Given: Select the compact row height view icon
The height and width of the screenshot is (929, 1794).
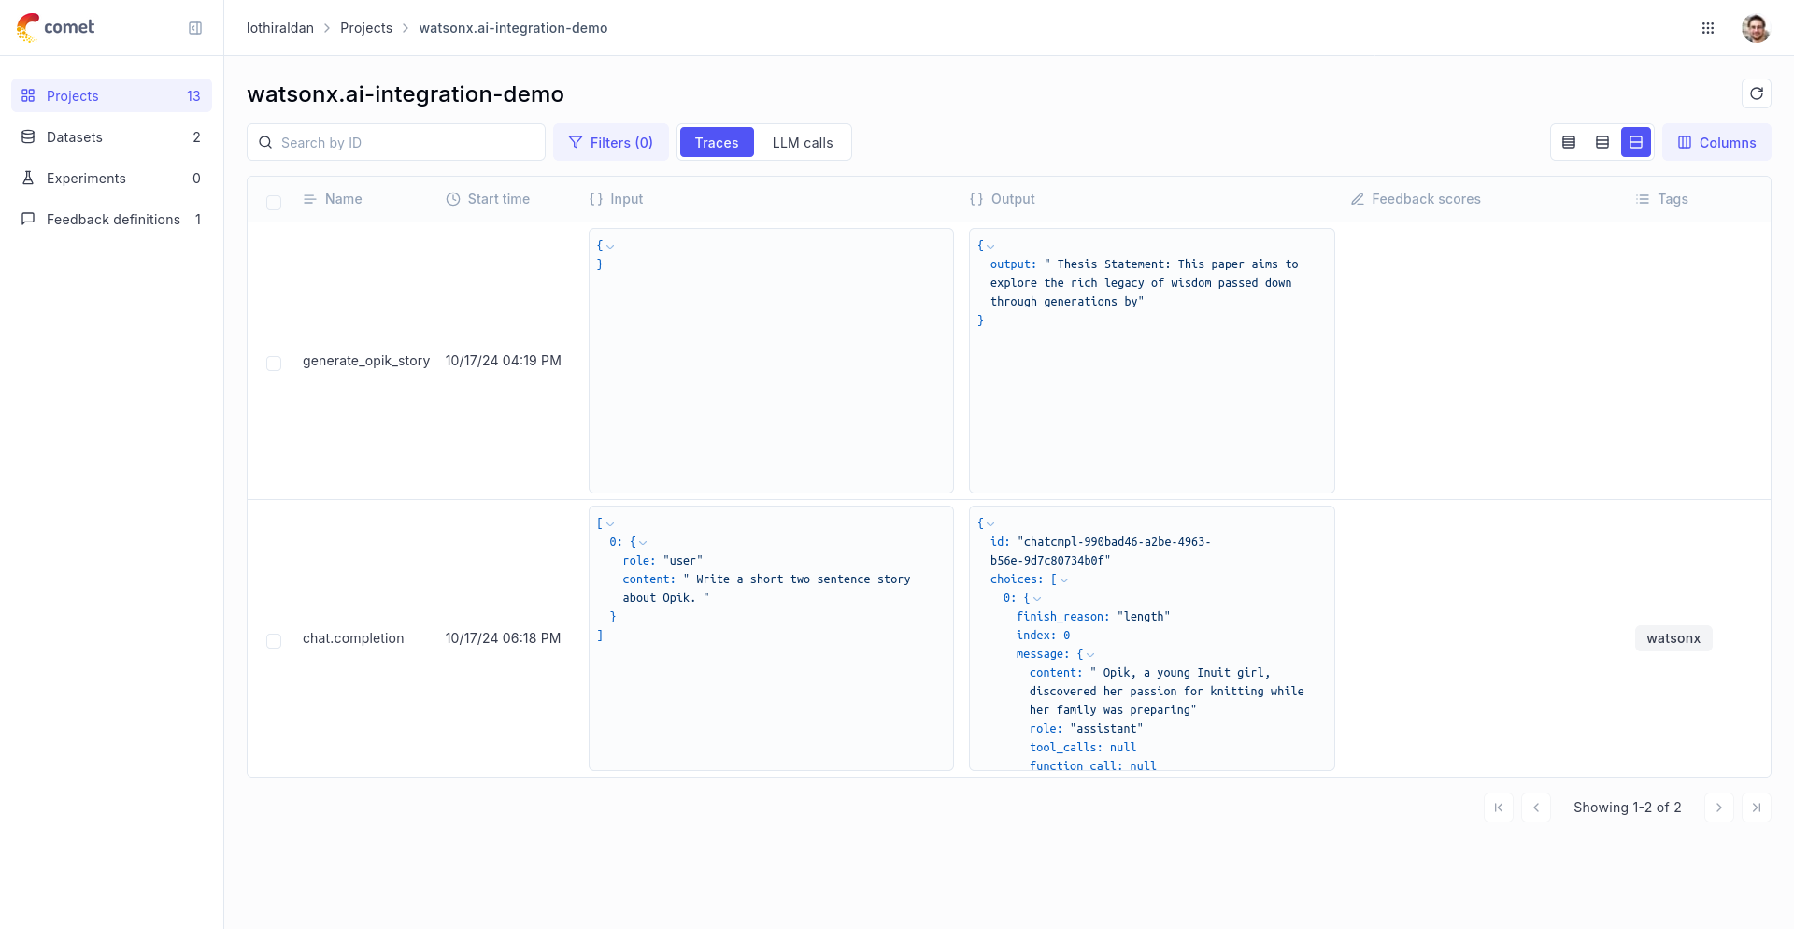Looking at the screenshot, I should [x=1569, y=142].
